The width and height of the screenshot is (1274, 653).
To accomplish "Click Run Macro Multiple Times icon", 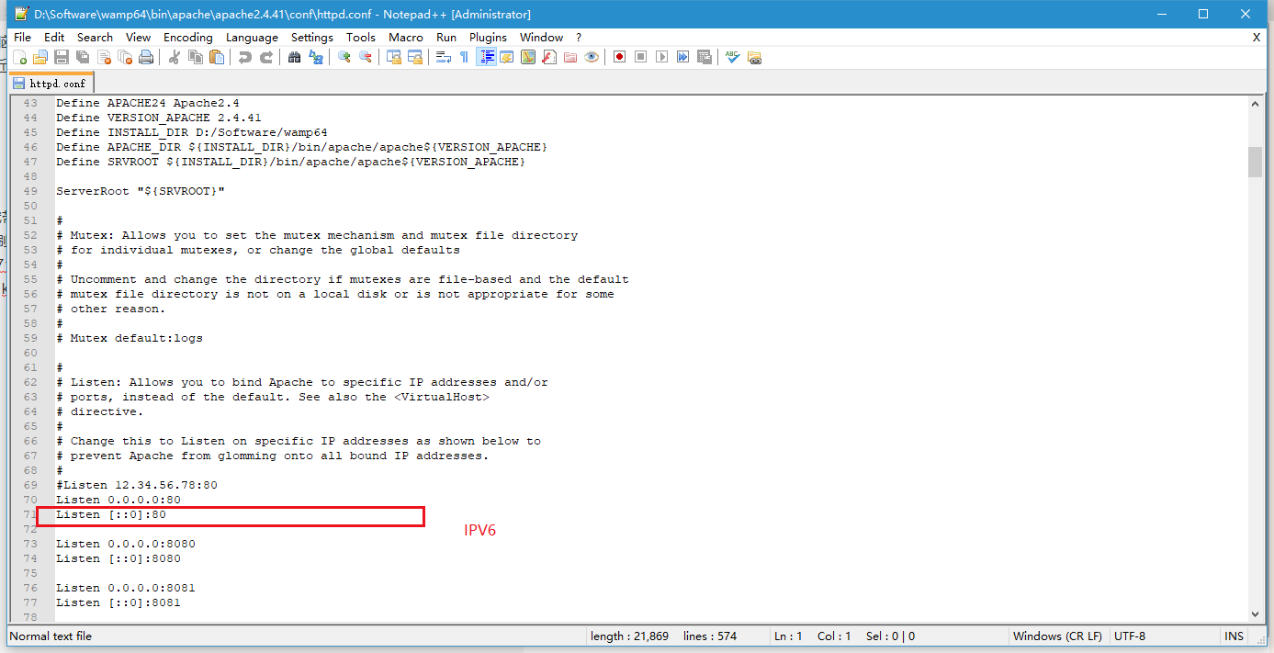I will (682, 57).
